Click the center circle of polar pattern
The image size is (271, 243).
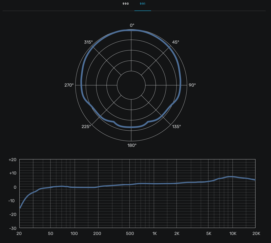pos(131,85)
